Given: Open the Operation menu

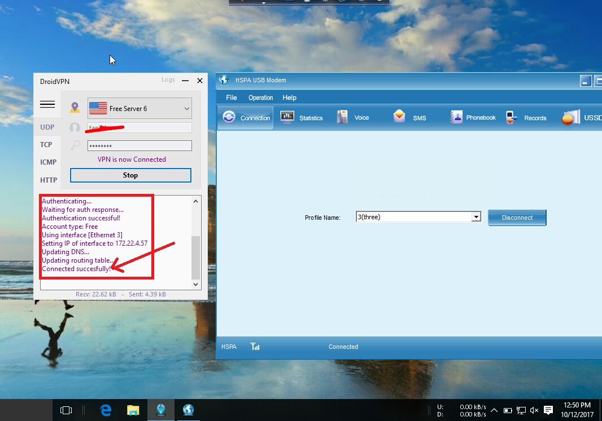Looking at the screenshot, I should (x=260, y=98).
